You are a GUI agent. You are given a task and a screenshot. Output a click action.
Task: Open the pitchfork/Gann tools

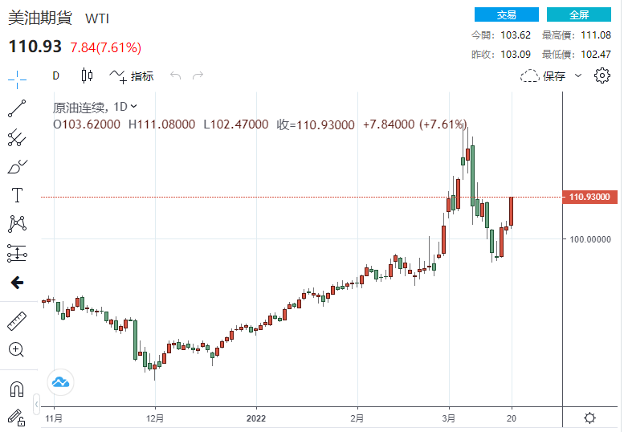[x=17, y=137]
